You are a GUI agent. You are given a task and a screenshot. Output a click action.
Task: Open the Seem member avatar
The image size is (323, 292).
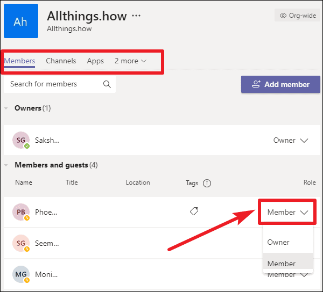21,243
